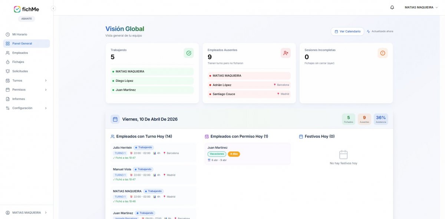Click the green check icon on Trabajando card
This screenshot has width=445, height=219.
pos(188,53)
